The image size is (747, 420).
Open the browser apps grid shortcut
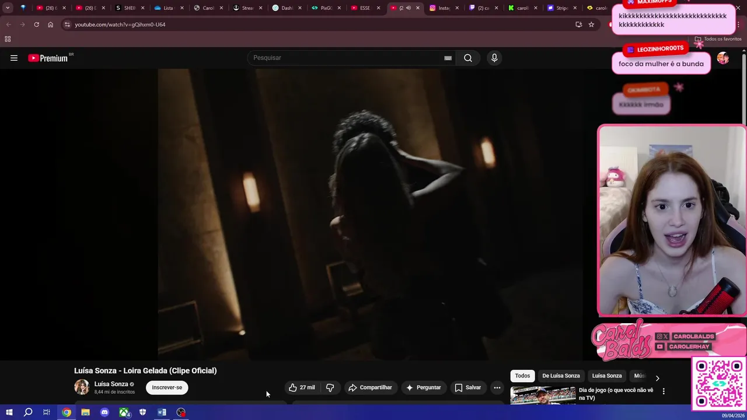(x=8, y=39)
